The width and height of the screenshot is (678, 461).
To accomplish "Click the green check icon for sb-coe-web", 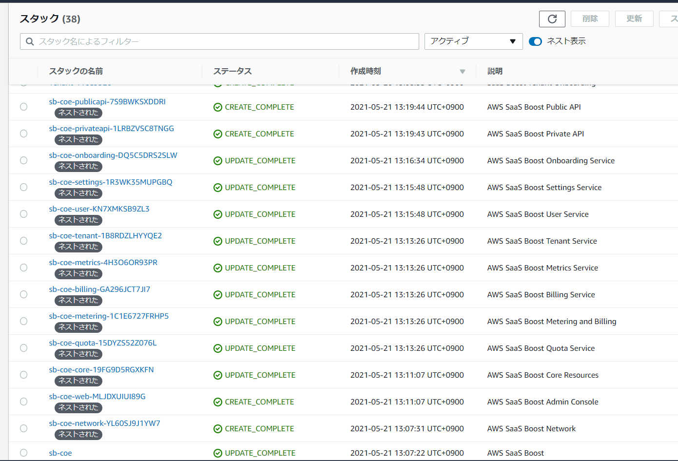I will click(218, 402).
